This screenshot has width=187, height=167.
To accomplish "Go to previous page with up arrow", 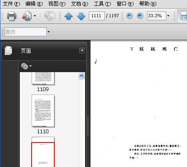I will click(68, 16).
